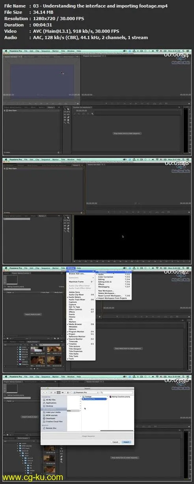The image size is (194, 484).
Task: Select Markers in the Window menu
Action: tap(81, 322)
